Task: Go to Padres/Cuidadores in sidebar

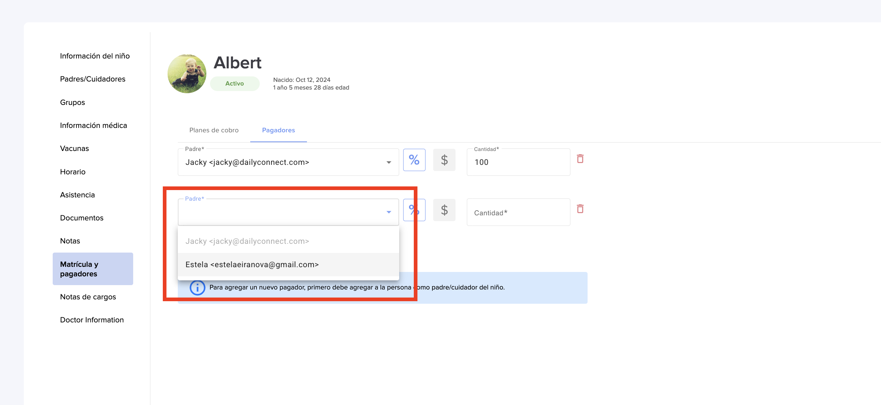Action: (93, 79)
